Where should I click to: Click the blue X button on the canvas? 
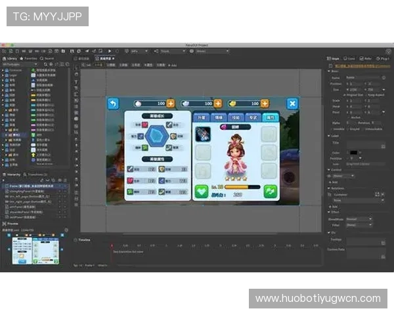point(292,104)
